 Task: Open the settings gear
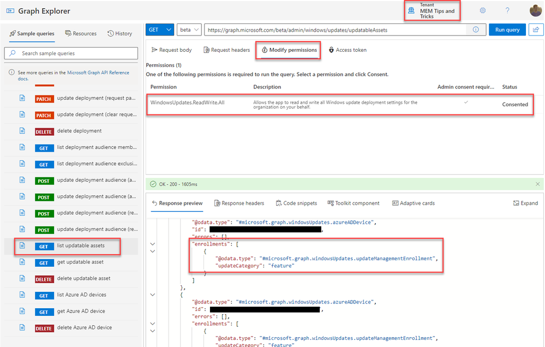pyautogui.click(x=482, y=10)
